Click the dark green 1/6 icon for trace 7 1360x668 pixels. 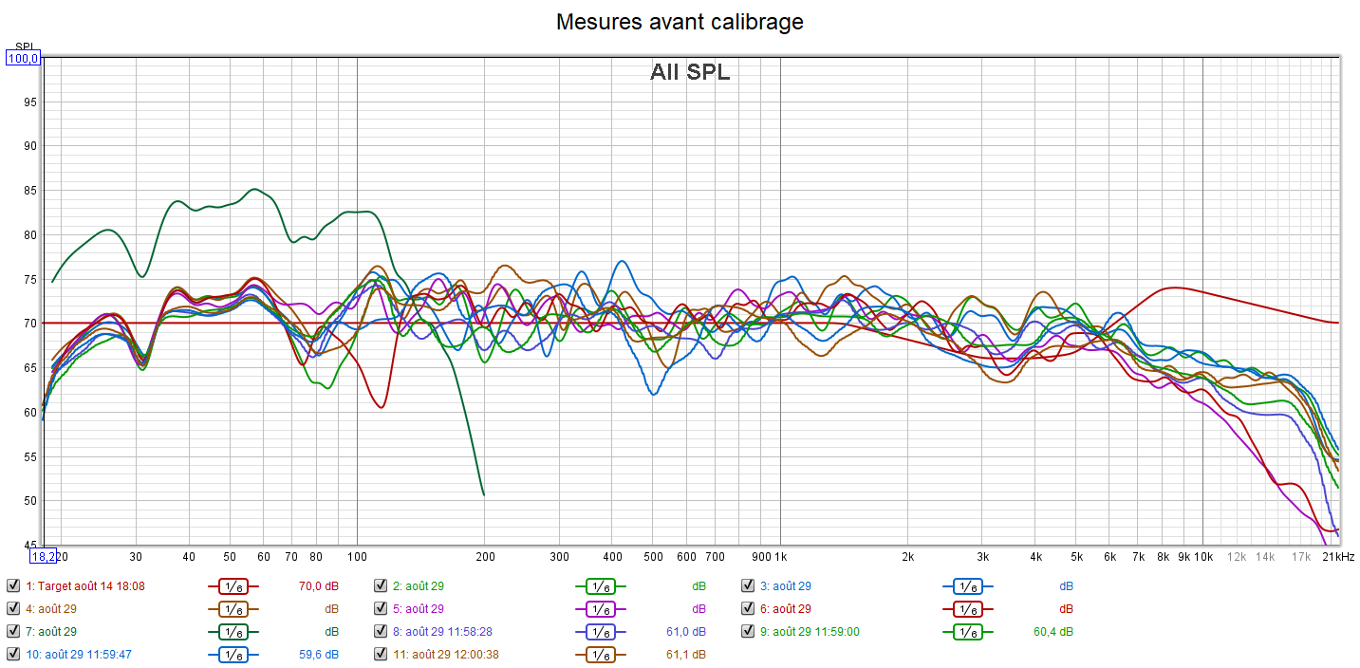coord(233,632)
